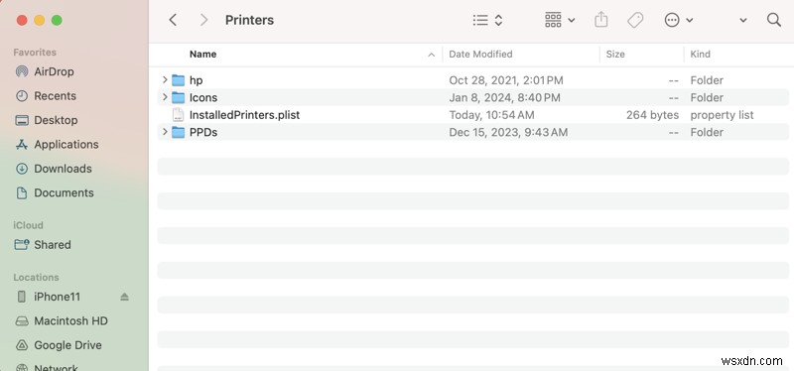This screenshot has height=371, width=794.
Task: Sort by the Size column header
Action: pos(615,55)
